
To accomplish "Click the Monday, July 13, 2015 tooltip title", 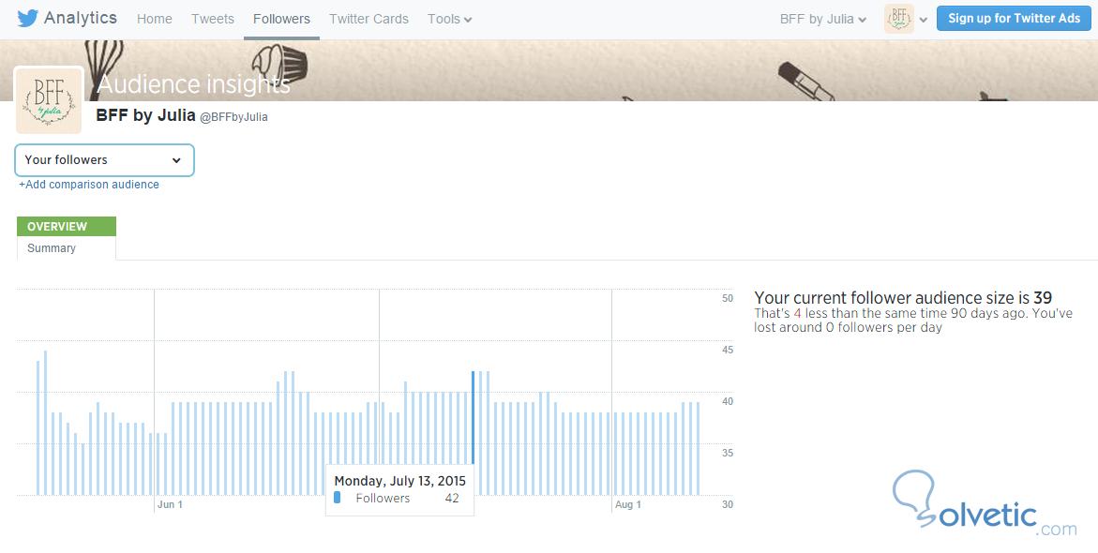I will click(x=399, y=481).
